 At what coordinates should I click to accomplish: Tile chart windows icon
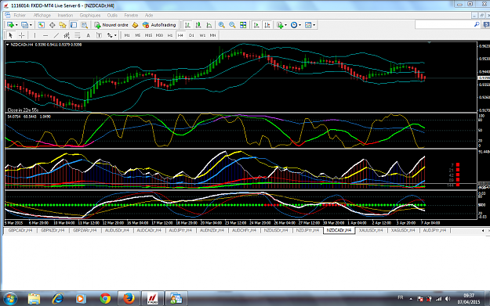point(243,25)
